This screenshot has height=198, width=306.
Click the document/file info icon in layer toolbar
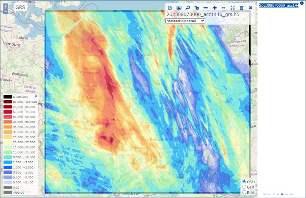[x=170, y=8]
